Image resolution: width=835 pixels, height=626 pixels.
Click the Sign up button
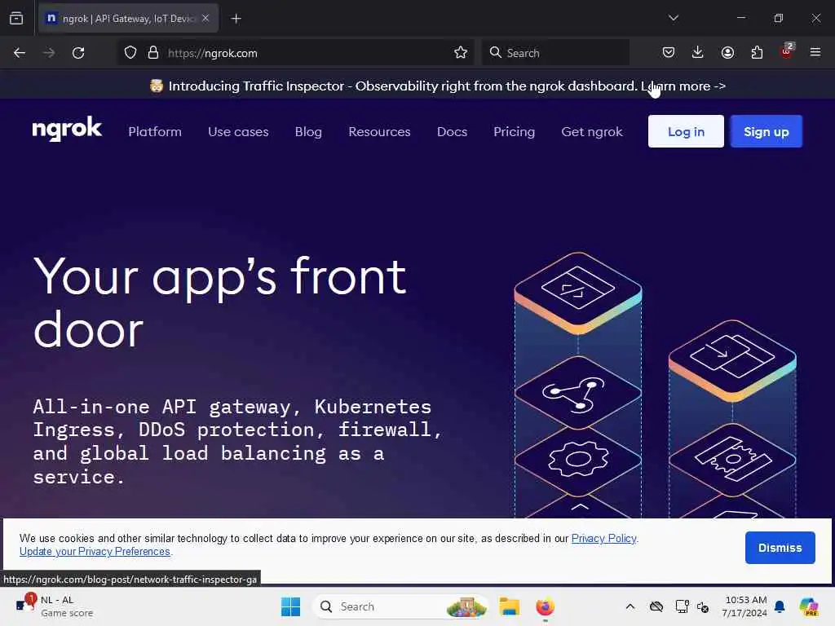[x=766, y=131]
